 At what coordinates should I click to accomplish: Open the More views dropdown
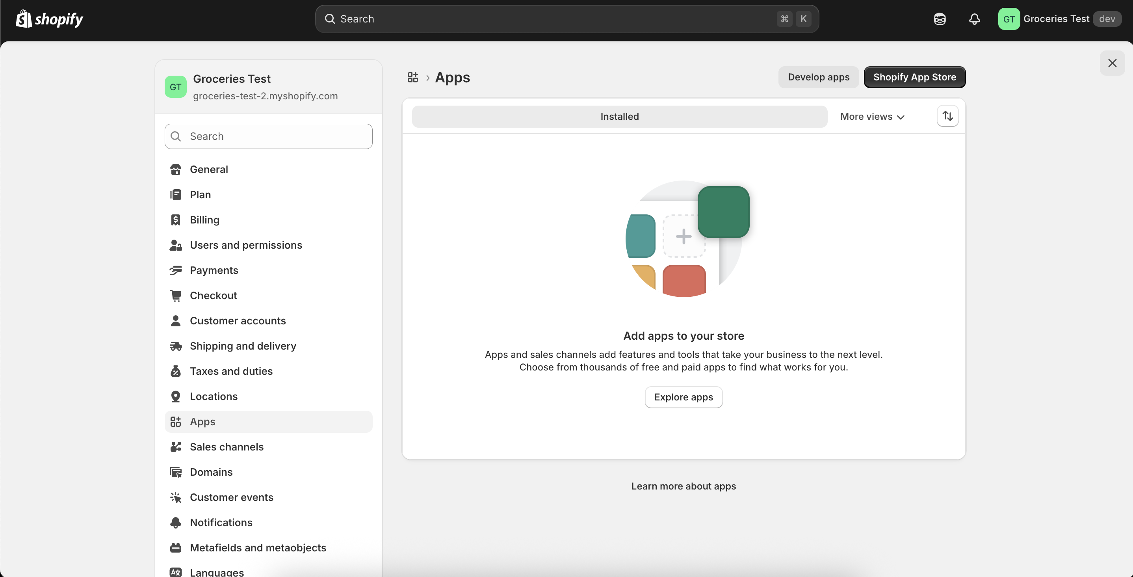(872, 116)
